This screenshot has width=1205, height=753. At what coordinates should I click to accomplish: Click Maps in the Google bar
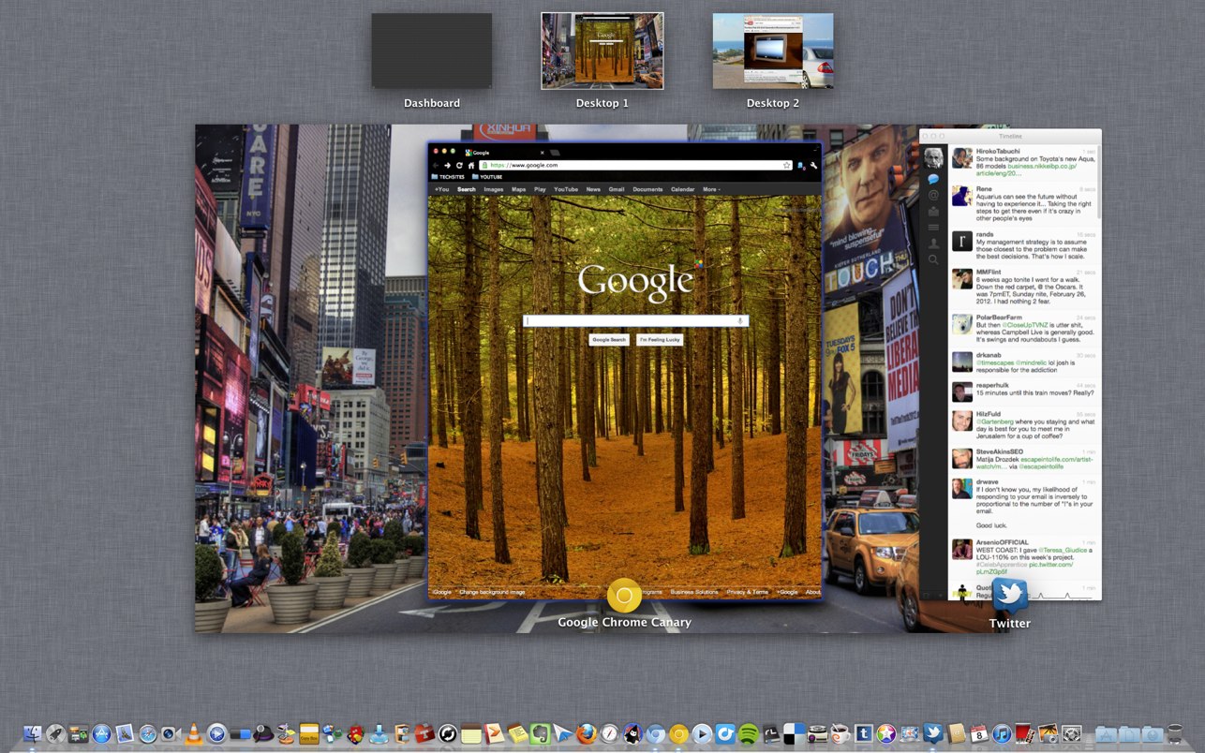tap(518, 189)
